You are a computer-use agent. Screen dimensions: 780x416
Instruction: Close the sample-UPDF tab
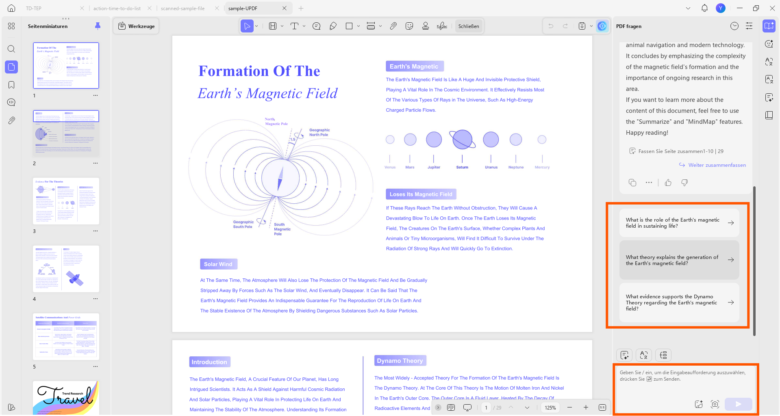point(285,8)
